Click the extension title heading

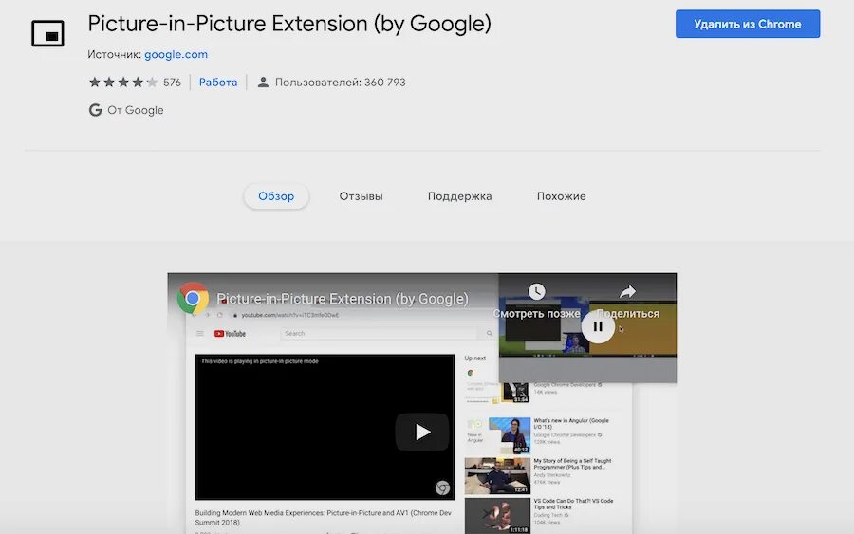click(x=289, y=24)
